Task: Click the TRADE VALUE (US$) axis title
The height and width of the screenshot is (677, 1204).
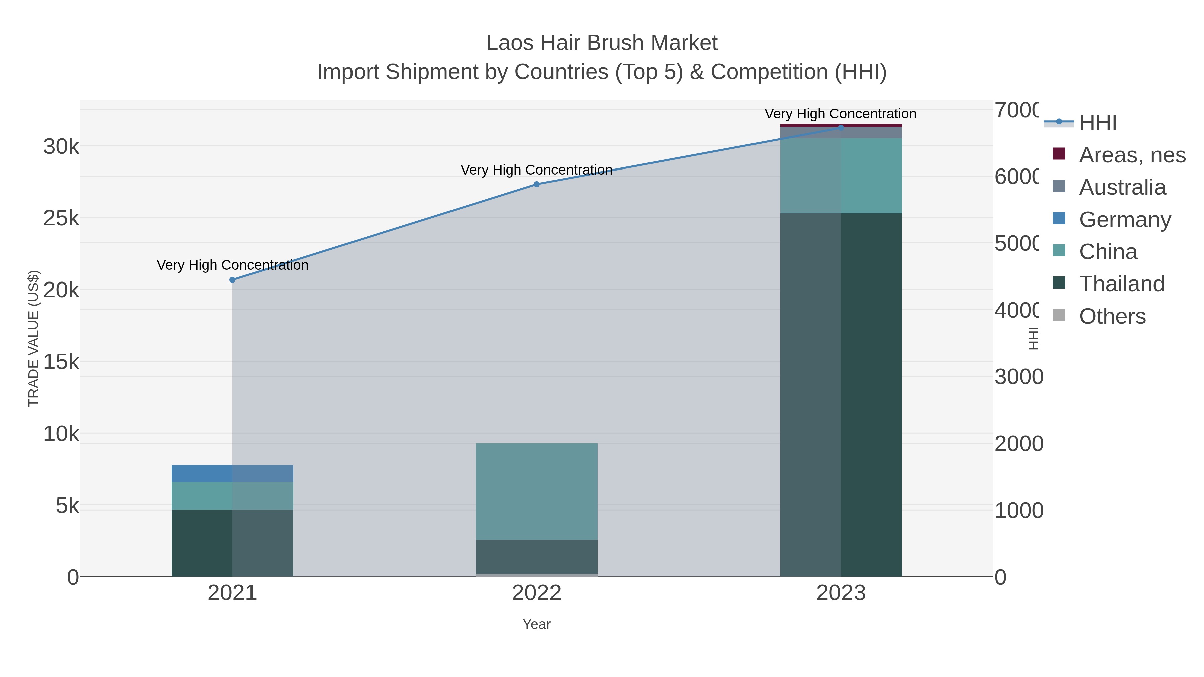Action: [34, 338]
